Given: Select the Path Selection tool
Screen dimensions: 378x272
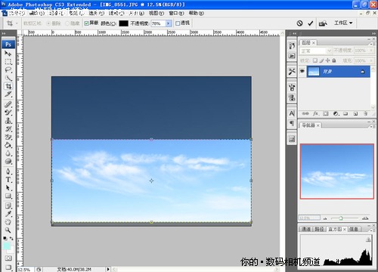Looking at the screenshot, I should coord(8,188).
